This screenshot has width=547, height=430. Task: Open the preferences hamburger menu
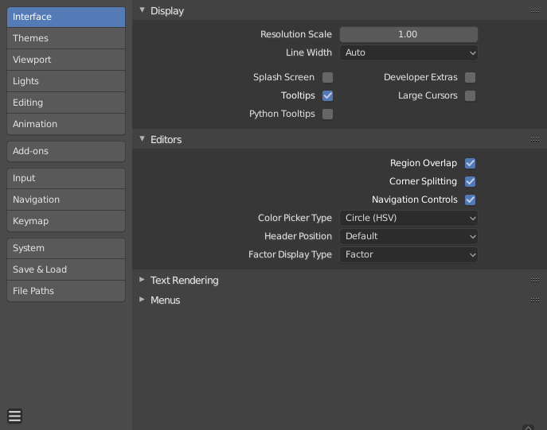coord(14,416)
